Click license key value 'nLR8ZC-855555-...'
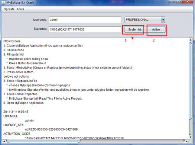 click(51, 129)
